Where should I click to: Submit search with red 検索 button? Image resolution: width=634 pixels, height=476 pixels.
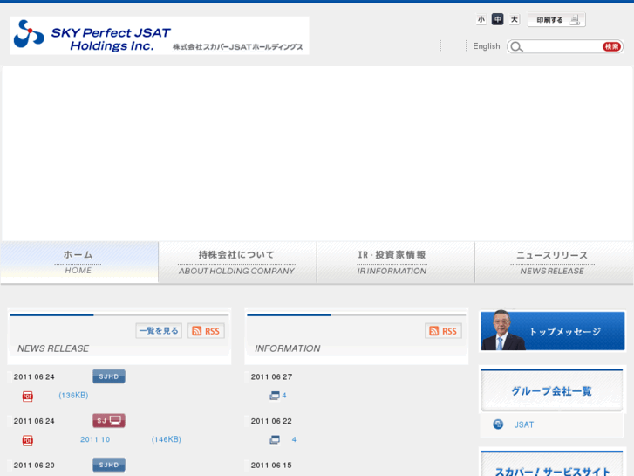(x=611, y=47)
